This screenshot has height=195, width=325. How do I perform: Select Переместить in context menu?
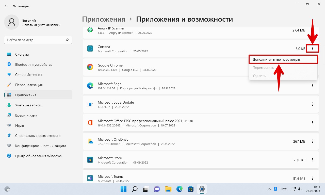(283, 68)
